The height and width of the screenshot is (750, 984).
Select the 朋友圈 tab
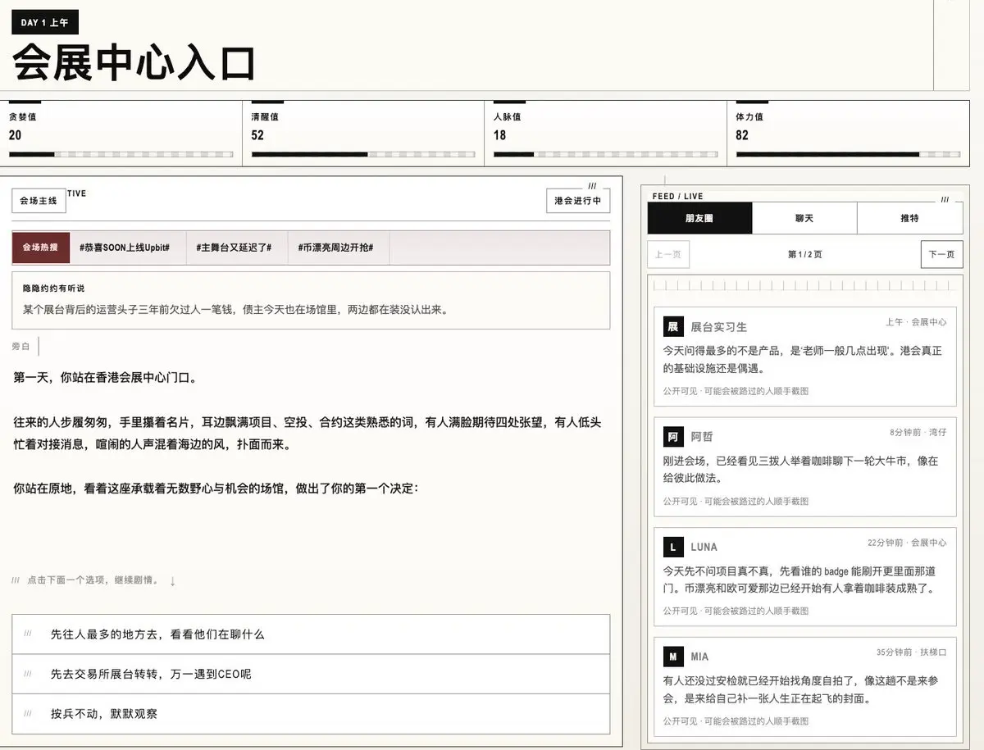[699, 218]
